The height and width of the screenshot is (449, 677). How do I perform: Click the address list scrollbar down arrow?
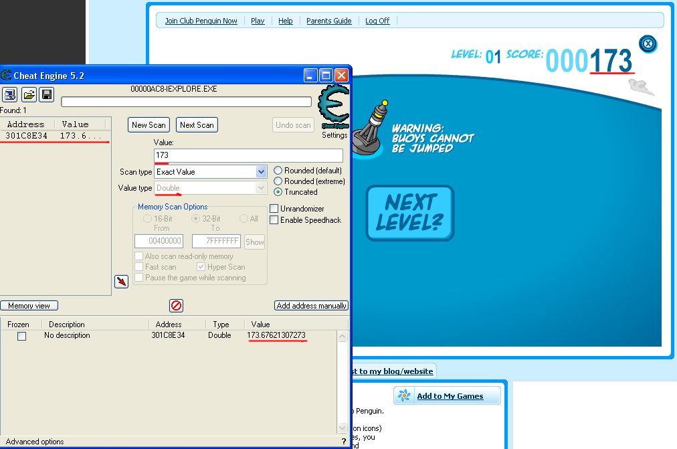pyautogui.click(x=343, y=428)
